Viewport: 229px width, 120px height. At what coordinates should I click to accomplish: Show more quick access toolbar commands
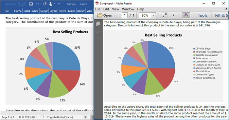[59, 4]
